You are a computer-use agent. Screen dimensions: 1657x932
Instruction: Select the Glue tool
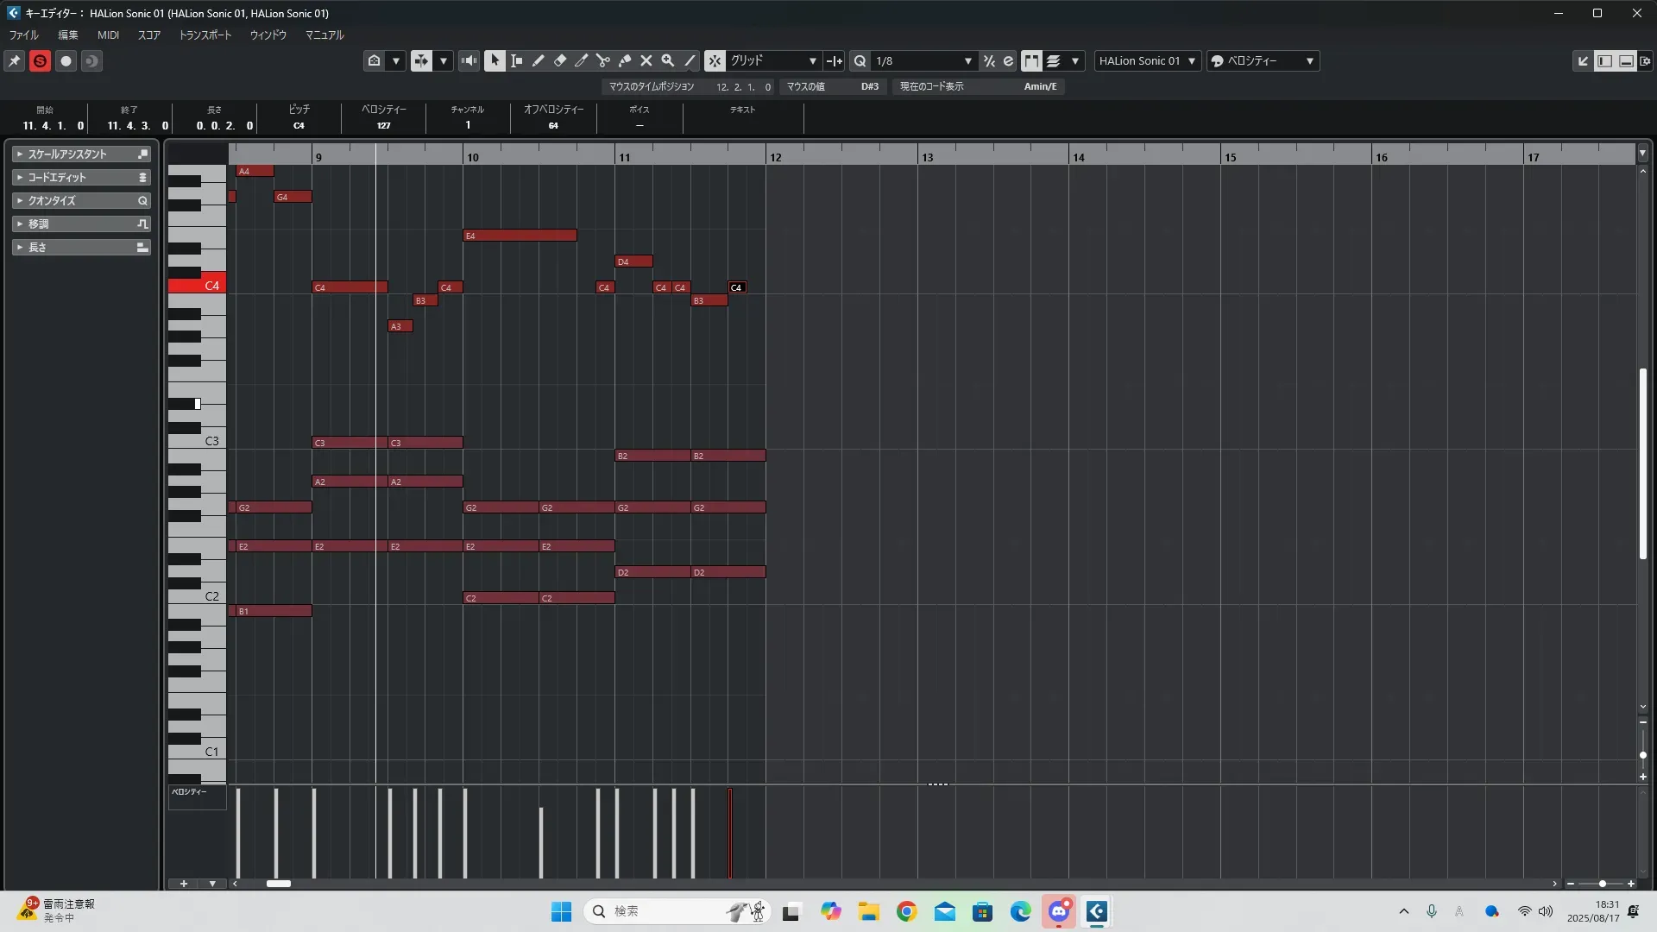click(625, 60)
